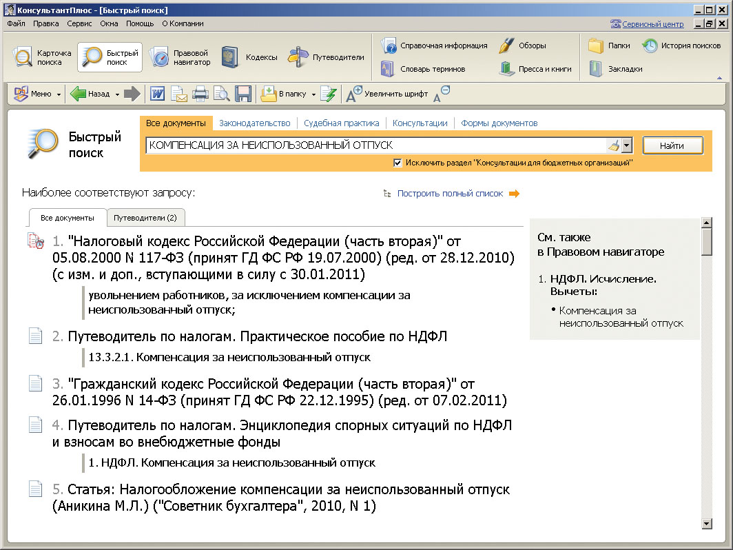This screenshot has width=733, height=550.
Task: Open the Карточка поиска search card
Action: click(x=43, y=57)
